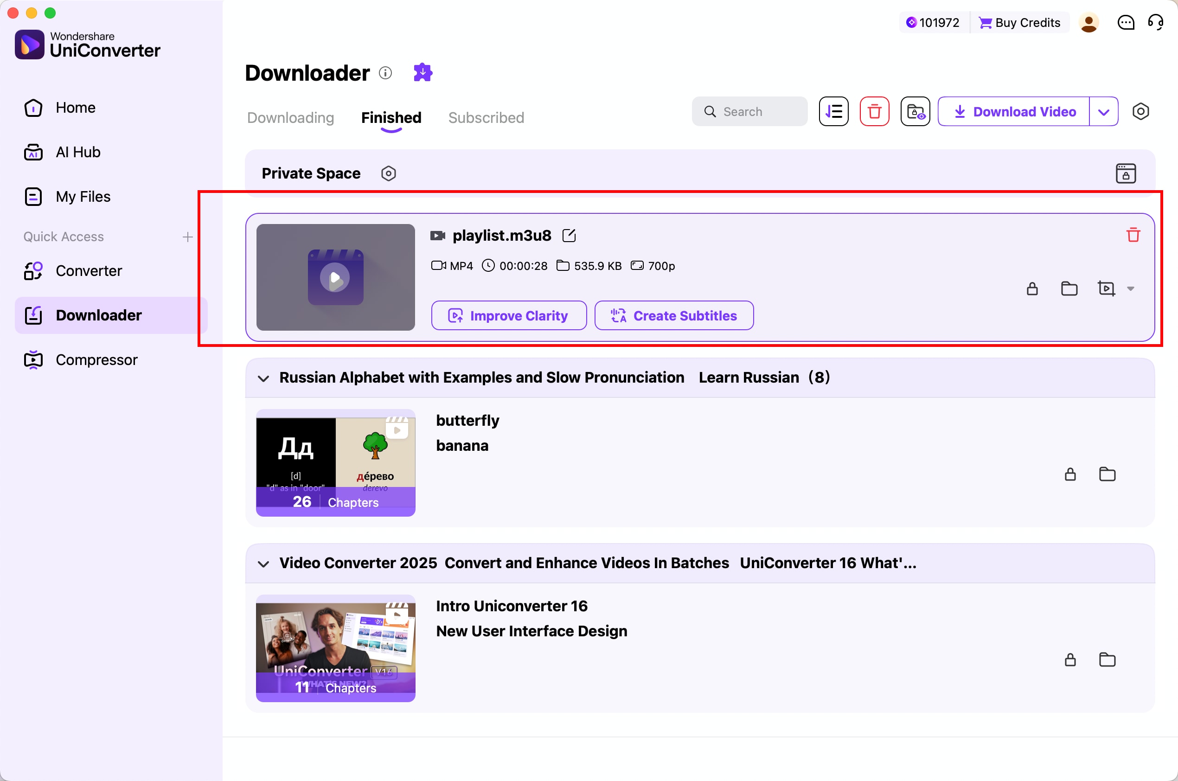Open My Files in the sidebar
The height and width of the screenshot is (781, 1178).
click(x=110, y=197)
